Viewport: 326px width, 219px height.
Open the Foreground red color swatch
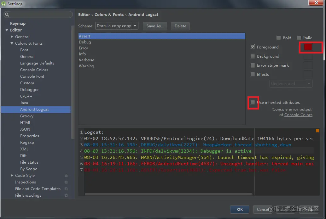pyautogui.click(x=308, y=47)
